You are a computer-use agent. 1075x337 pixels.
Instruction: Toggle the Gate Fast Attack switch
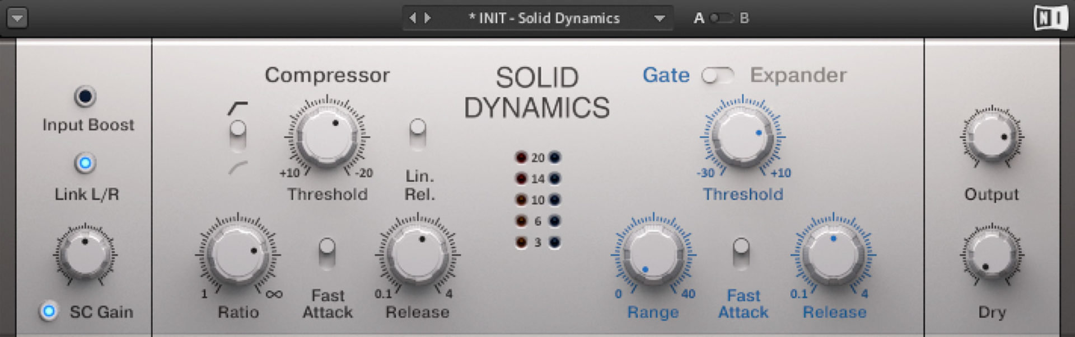[741, 253]
